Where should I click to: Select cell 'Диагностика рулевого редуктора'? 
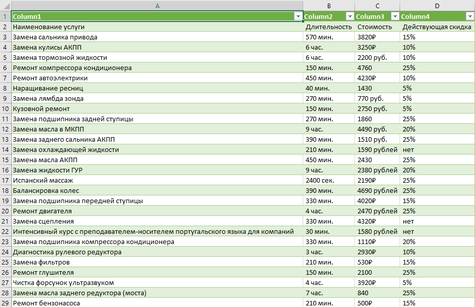point(157,252)
